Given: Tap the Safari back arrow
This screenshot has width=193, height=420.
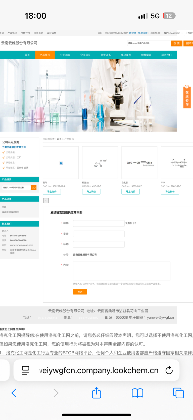Looking at the screenshot, I should click(x=14, y=393).
